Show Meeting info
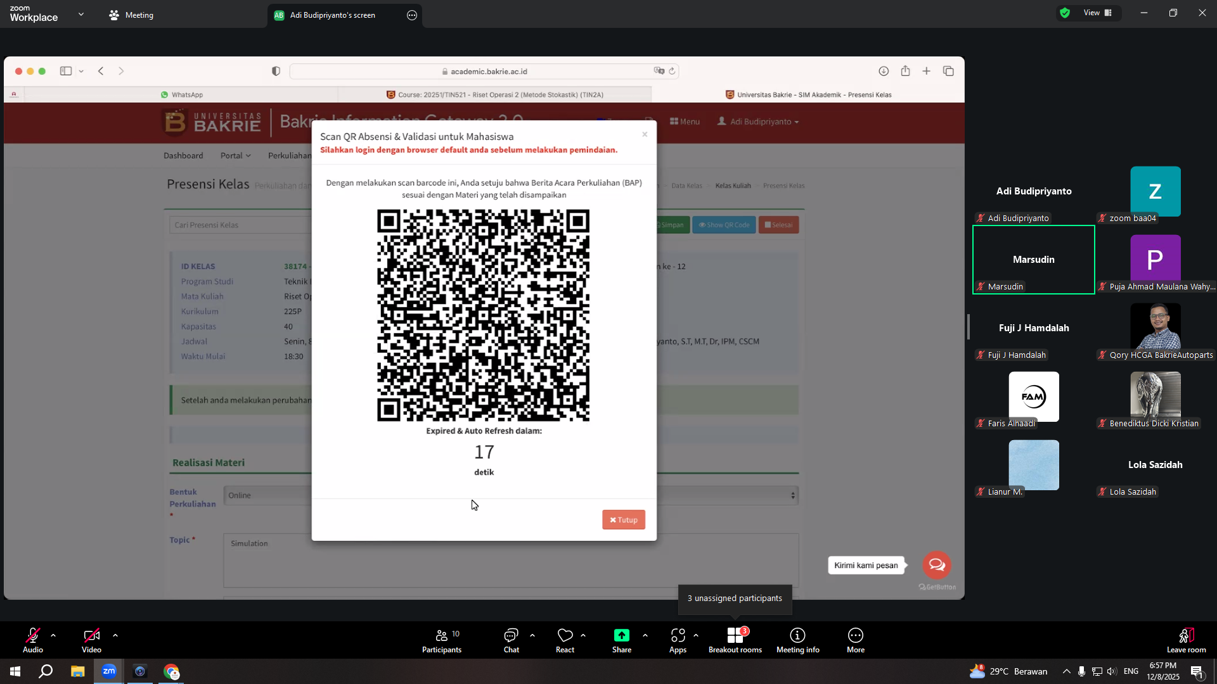1217x684 pixels. 798,640
